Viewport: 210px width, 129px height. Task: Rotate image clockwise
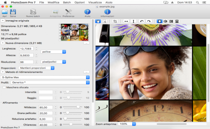(x=149, y=21)
